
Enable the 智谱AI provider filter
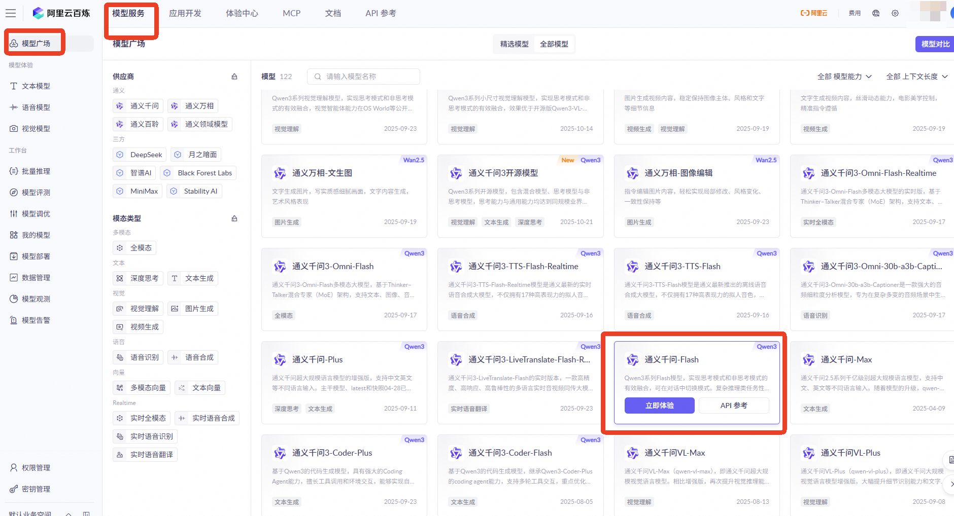[134, 173]
